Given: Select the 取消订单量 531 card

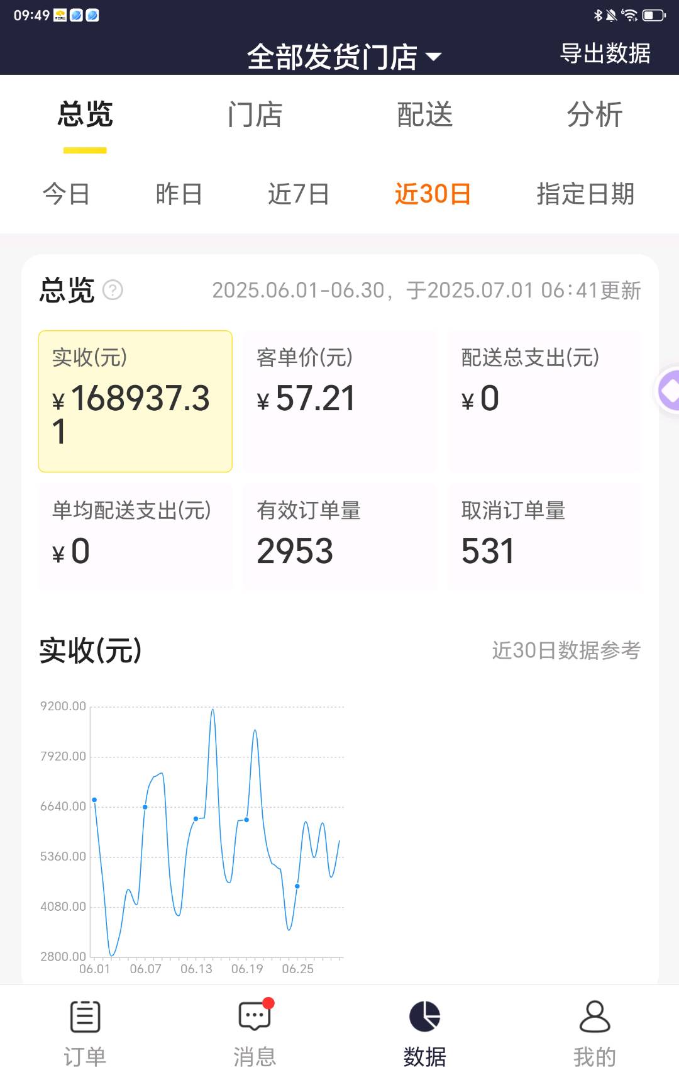Looking at the screenshot, I should coord(545,537).
